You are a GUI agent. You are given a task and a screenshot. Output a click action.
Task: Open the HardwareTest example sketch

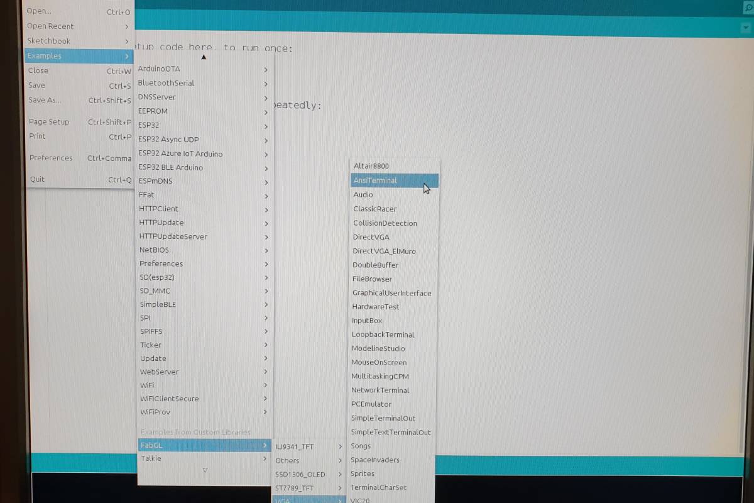pos(395,307)
